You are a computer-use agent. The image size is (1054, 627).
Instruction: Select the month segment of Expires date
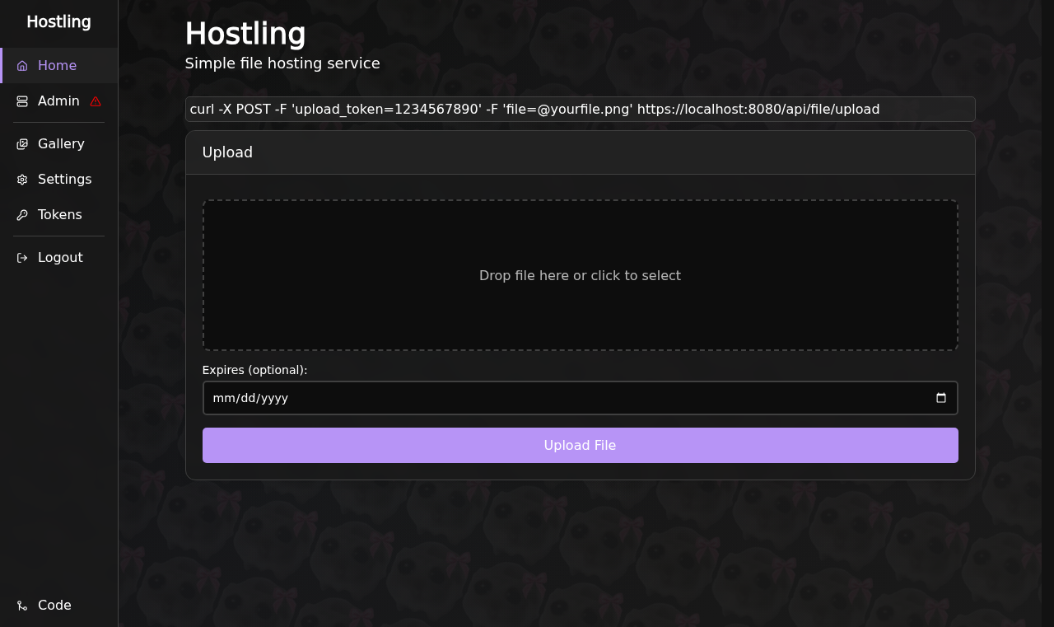click(x=222, y=398)
